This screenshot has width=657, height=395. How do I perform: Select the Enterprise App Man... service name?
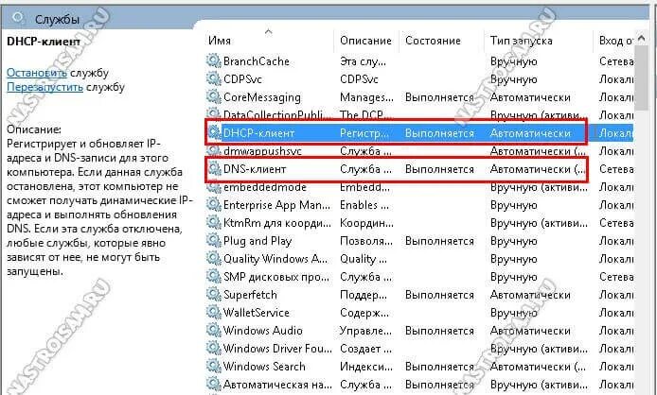click(276, 205)
